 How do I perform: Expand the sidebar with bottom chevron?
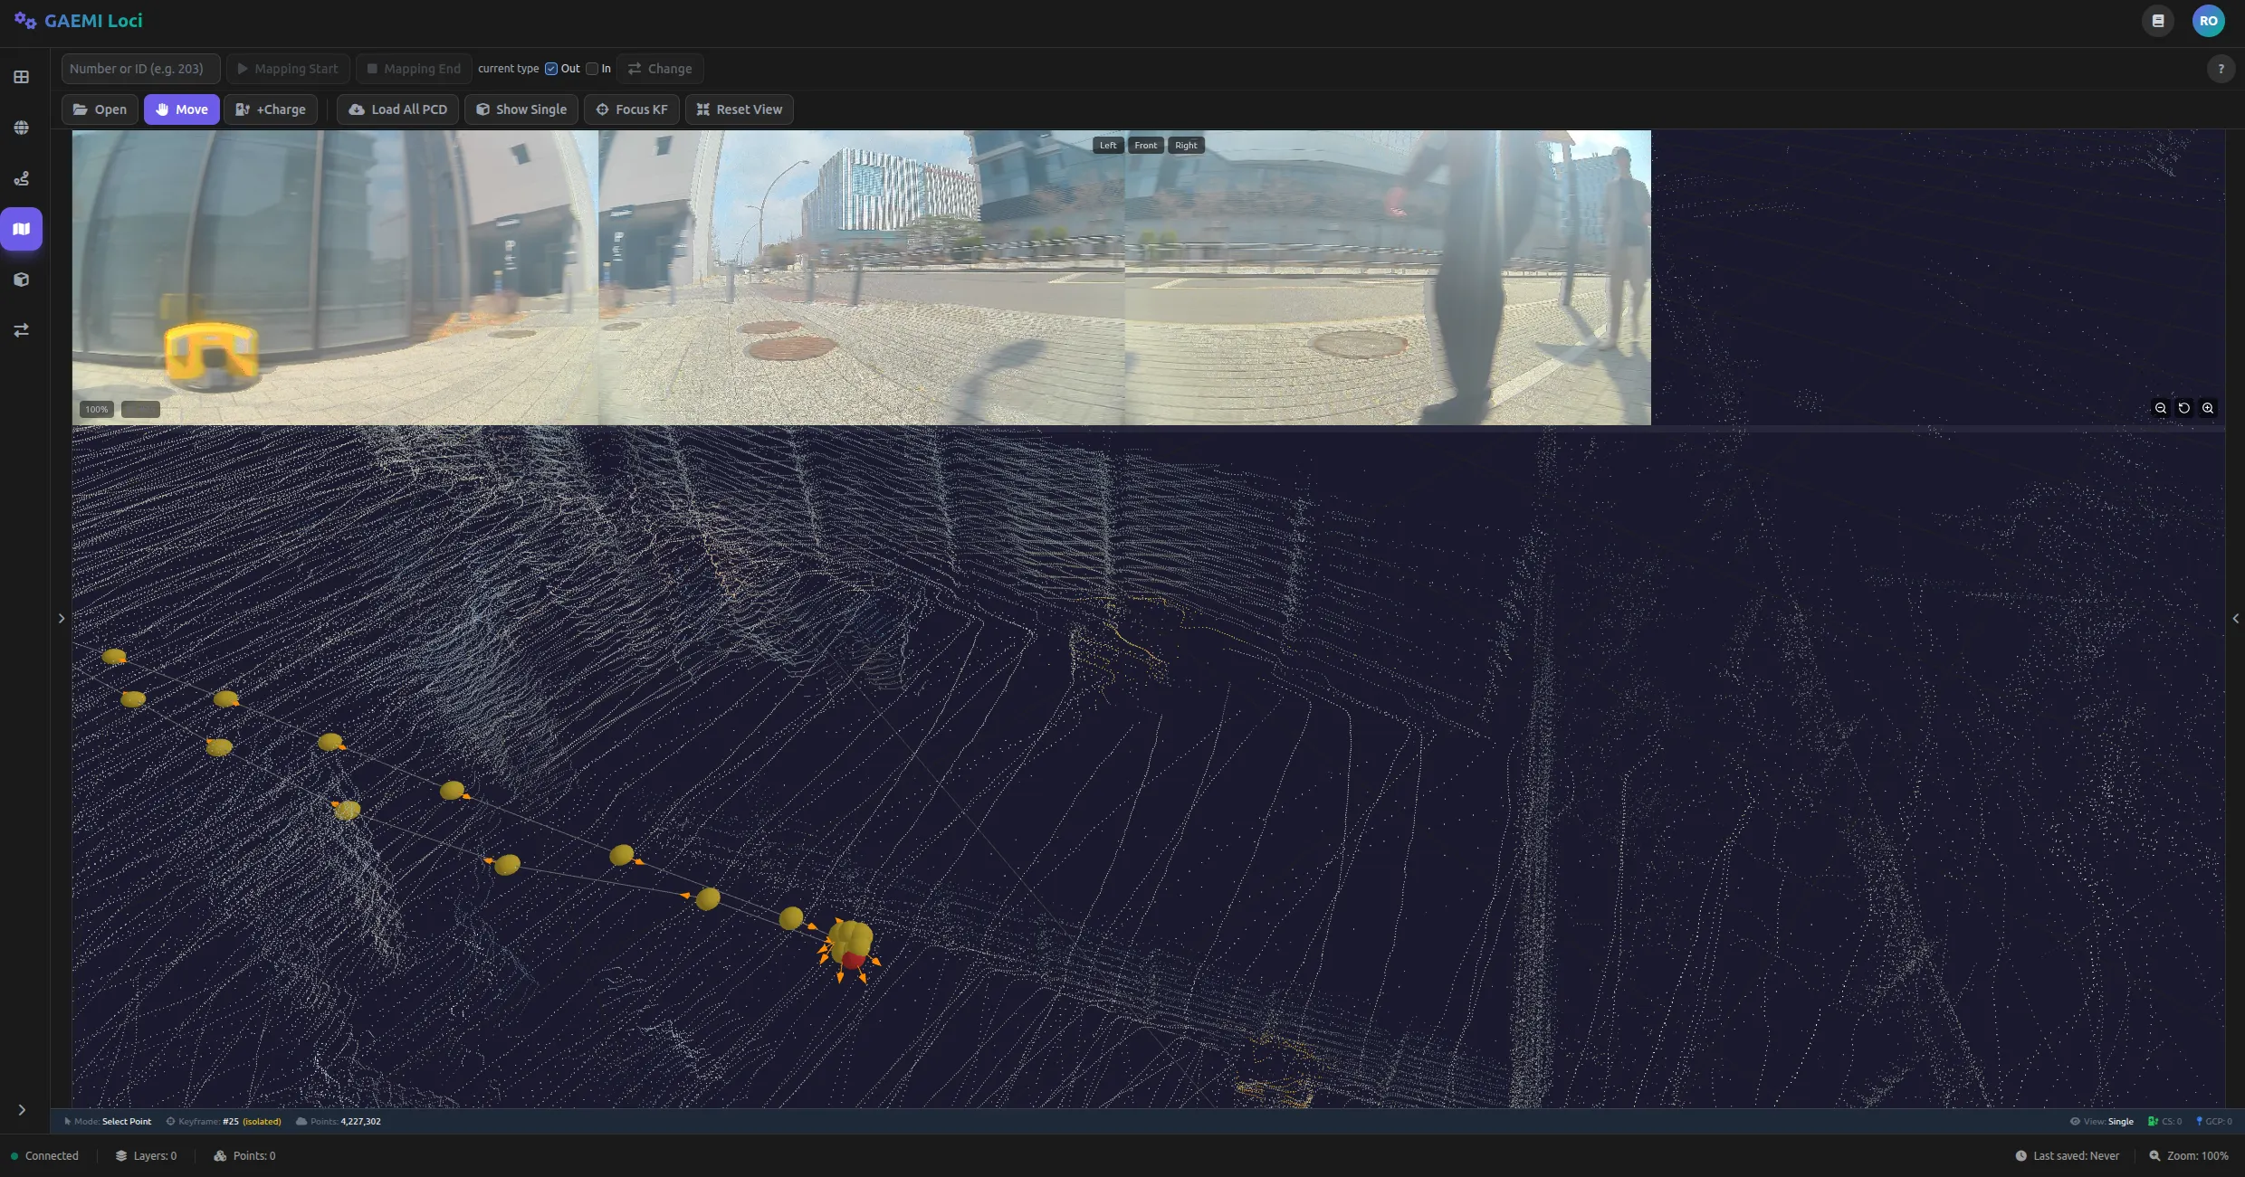pos(22,1110)
